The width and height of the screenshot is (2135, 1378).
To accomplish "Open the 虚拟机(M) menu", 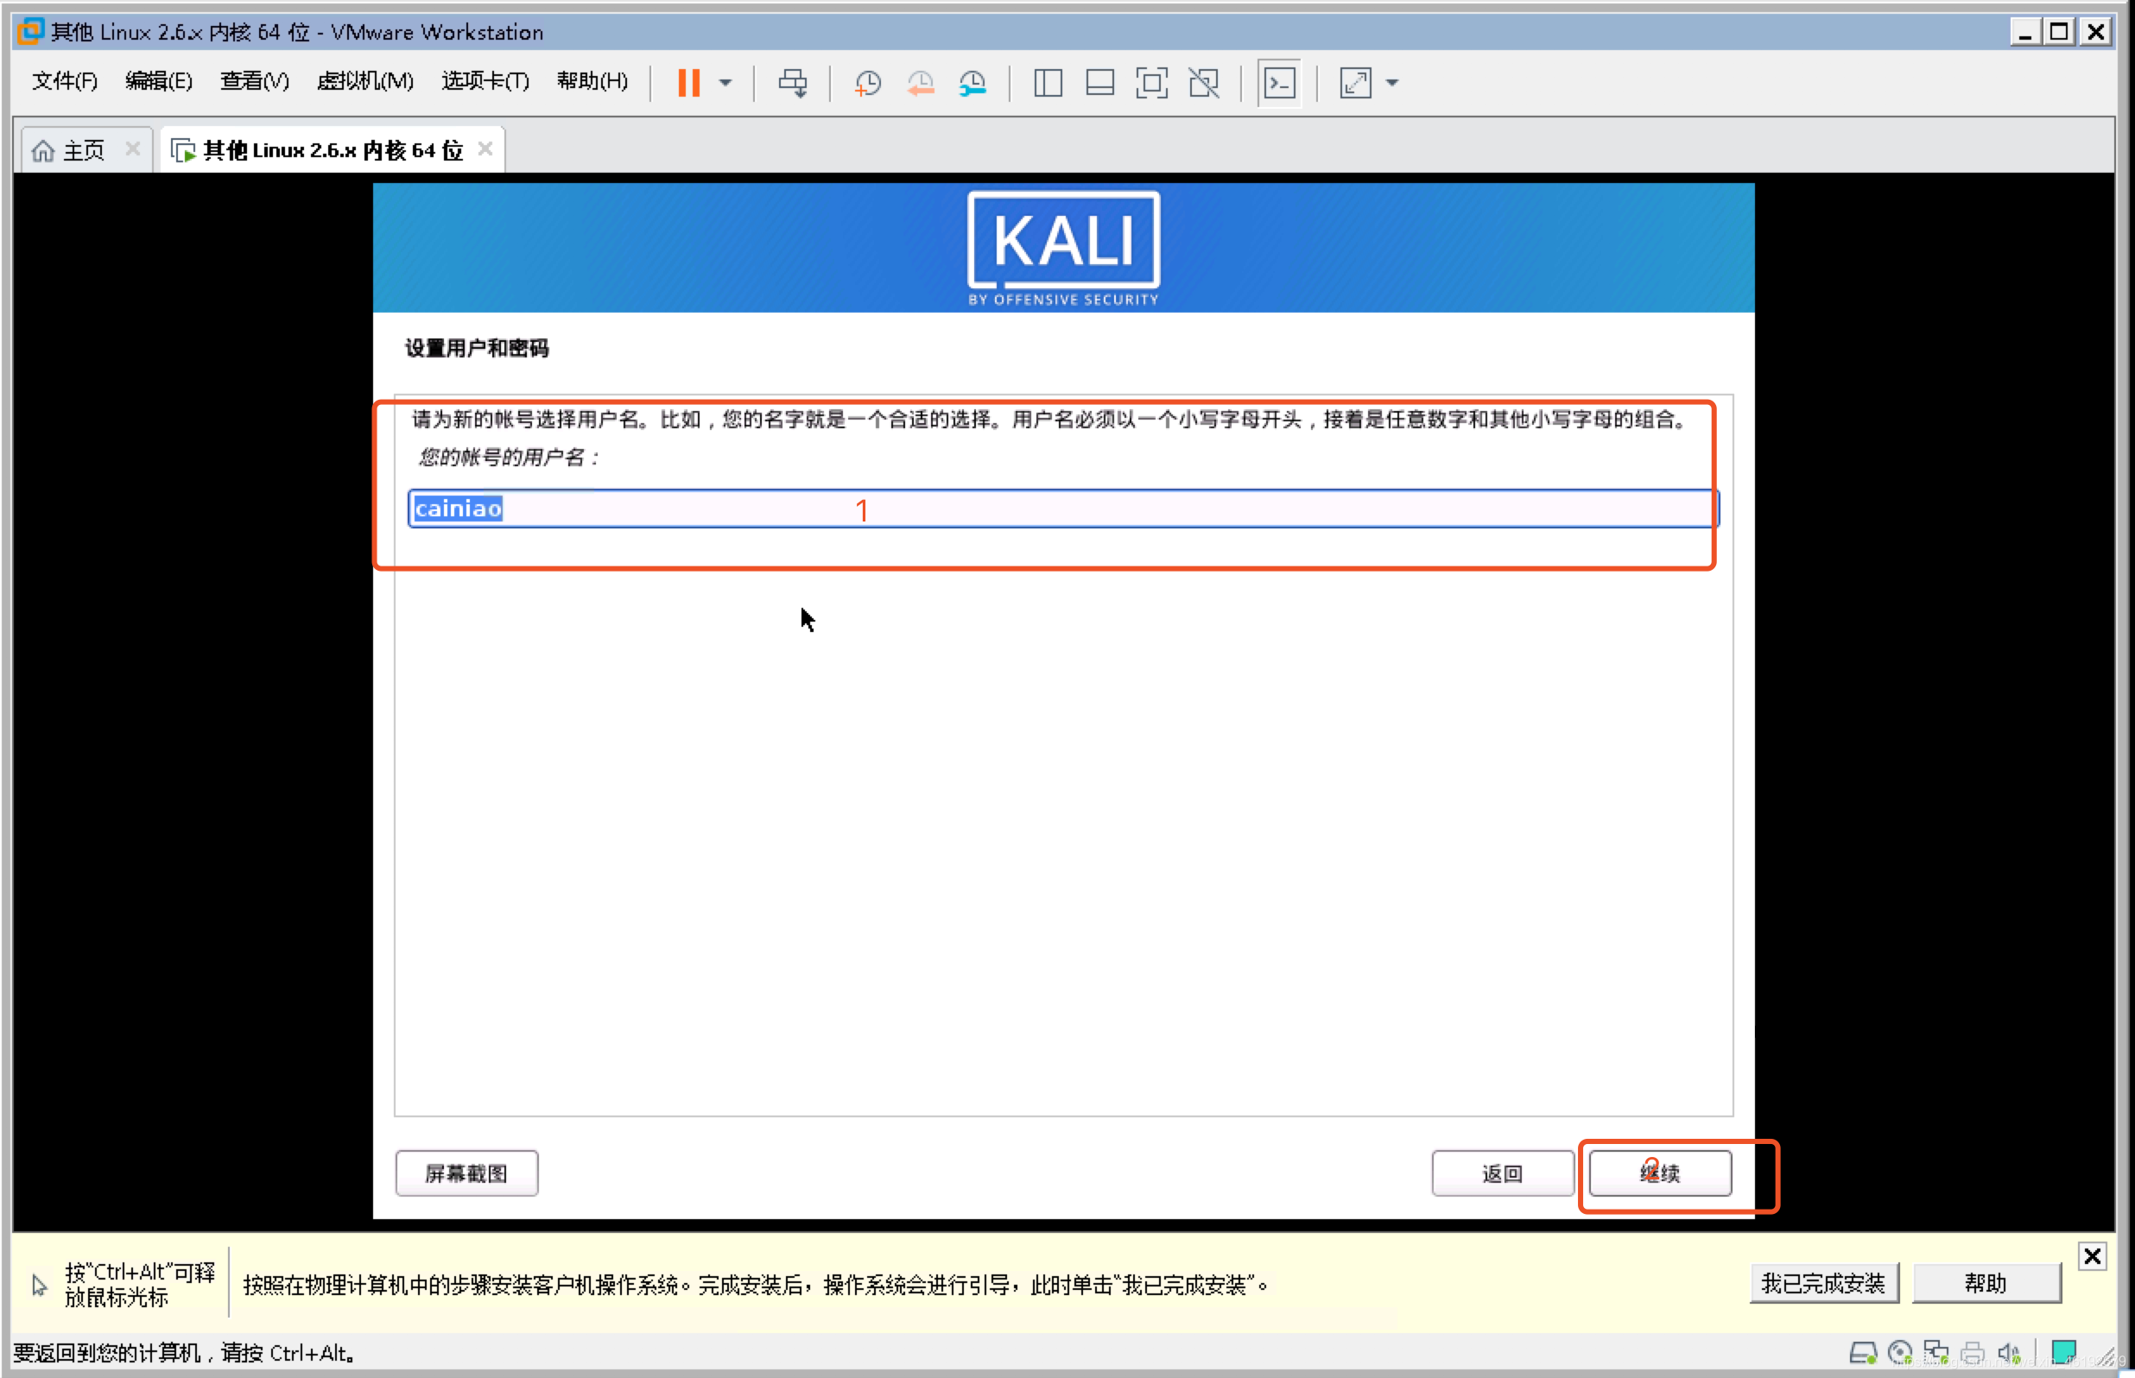I will (x=365, y=81).
